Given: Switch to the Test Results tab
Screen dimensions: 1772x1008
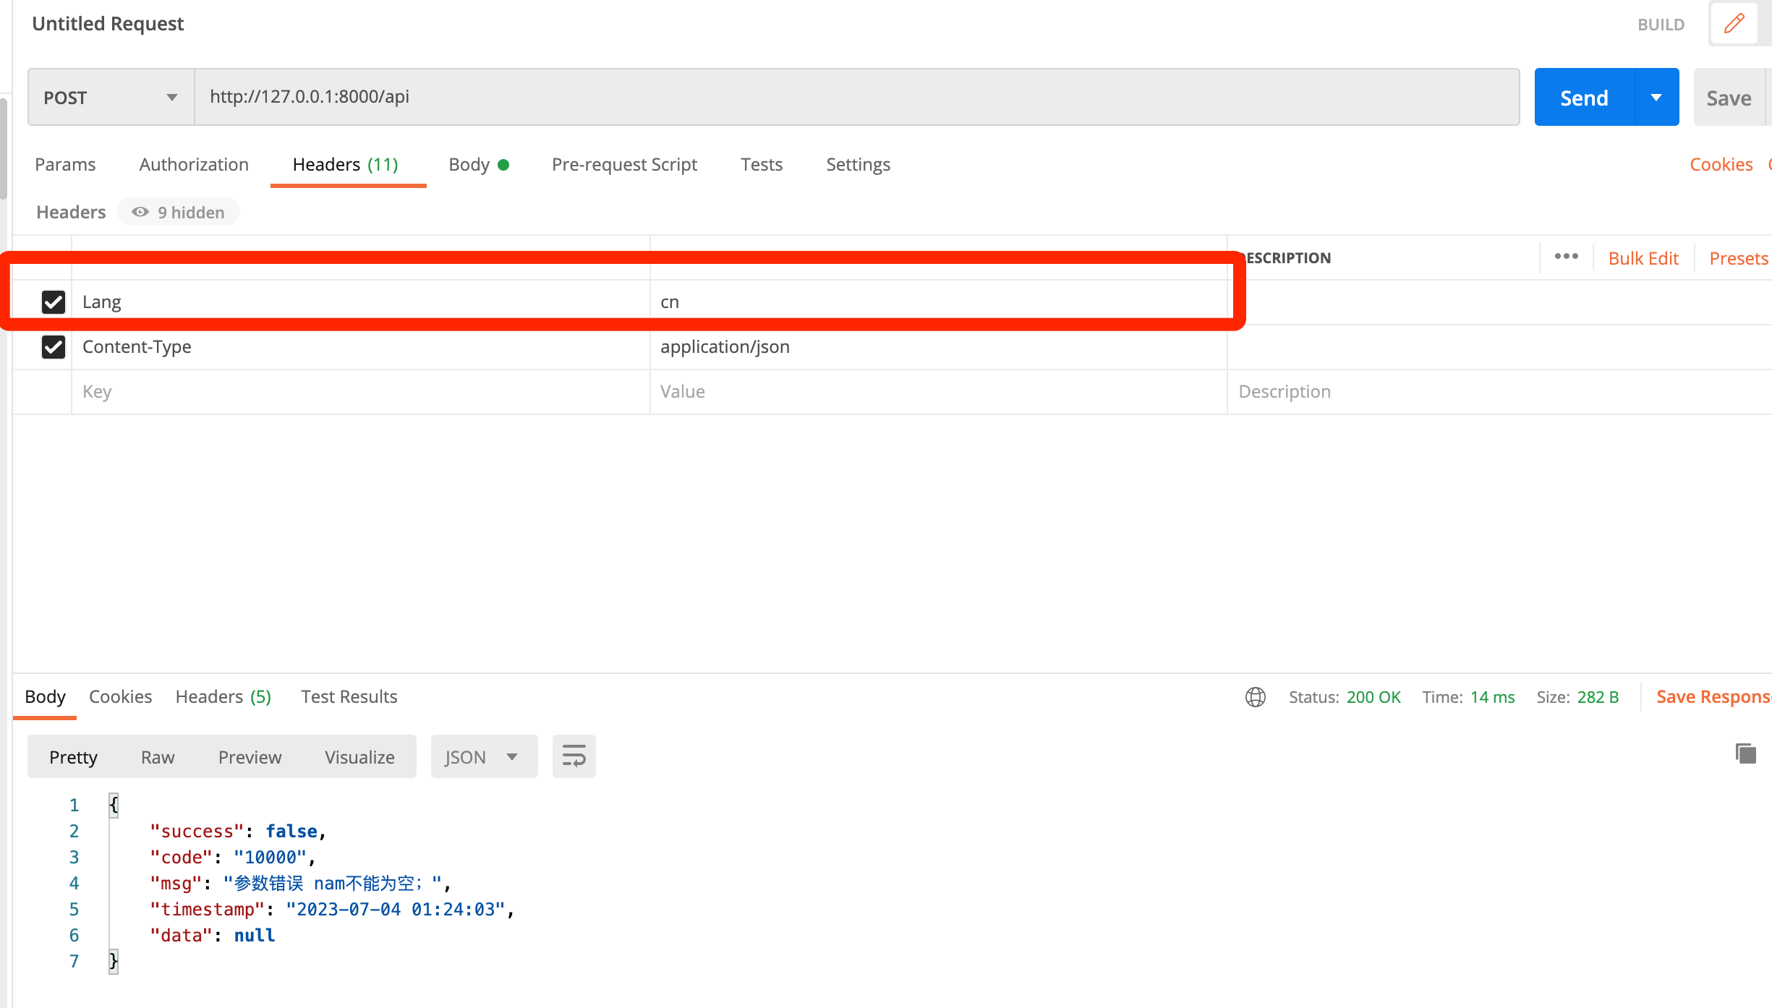Looking at the screenshot, I should click(349, 697).
